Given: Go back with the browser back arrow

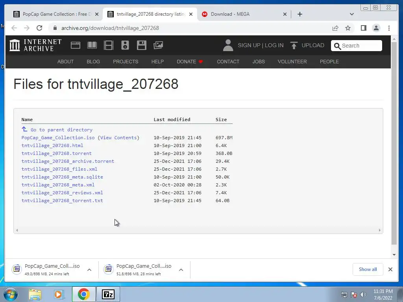Looking at the screenshot, I should pos(14,28).
